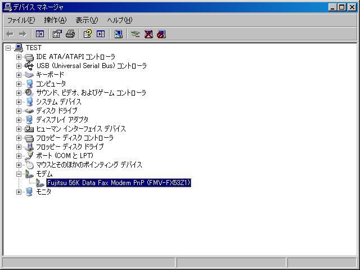The image size is (360, 270).
Task: Open the 操作(A) menu
Action: [x=55, y=20]
